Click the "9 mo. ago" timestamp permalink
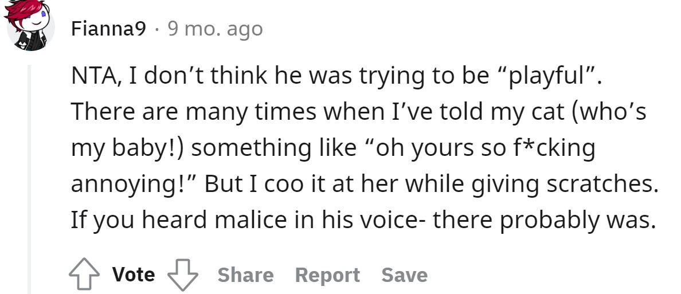681x294 pixels. coord(216,28)
